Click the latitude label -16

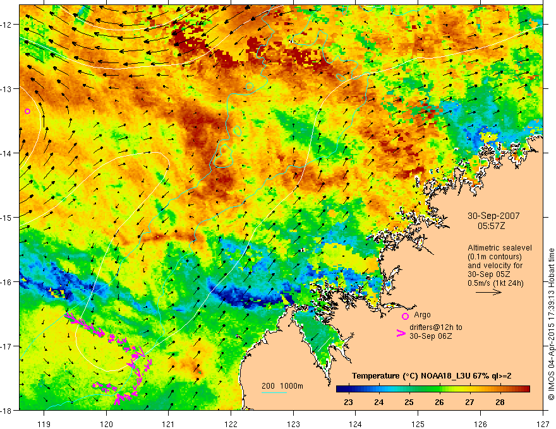click(x=6, y=282)
